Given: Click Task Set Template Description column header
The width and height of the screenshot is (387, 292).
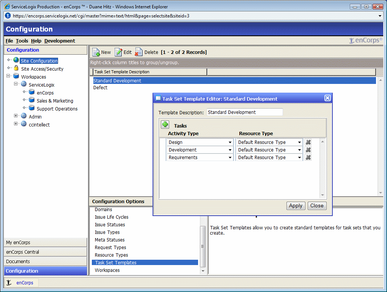Looking at the screenshot, I should tap(149, 72).
